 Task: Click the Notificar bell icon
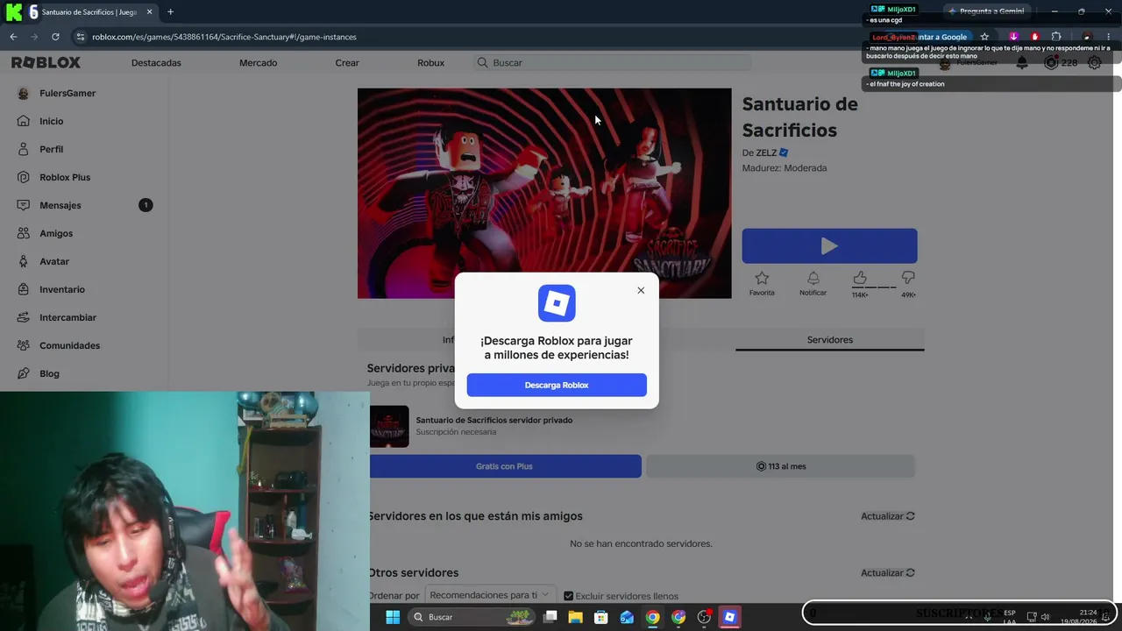pyautogui.click(x=813, y=278)
